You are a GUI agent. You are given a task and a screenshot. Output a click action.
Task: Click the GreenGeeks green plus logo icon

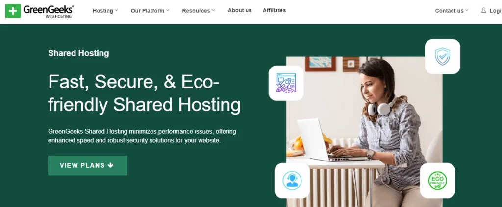click(13, 11)
